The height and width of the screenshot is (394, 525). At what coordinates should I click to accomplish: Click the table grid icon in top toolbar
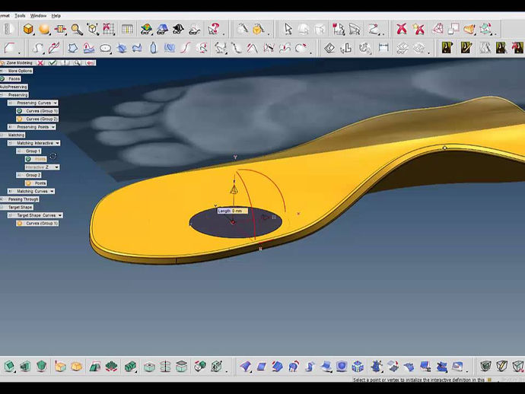pos(127,29)
